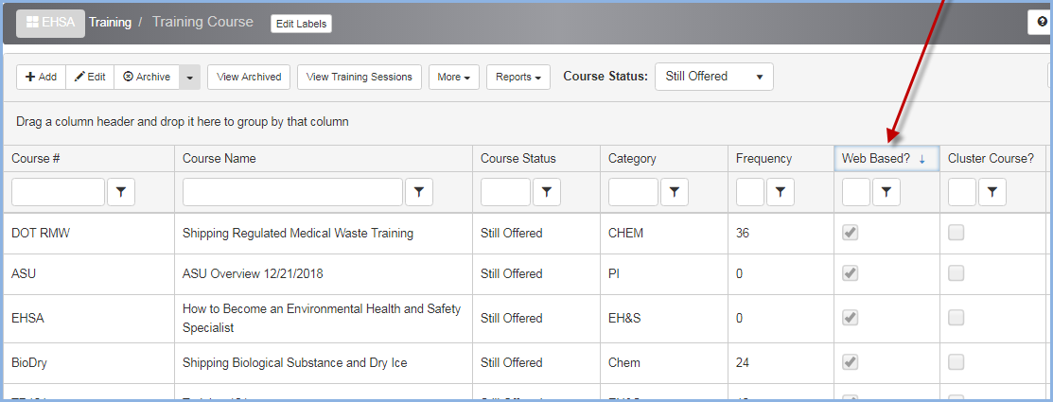Open filter funnel for Cluster Course? column
The height and width of the screenshot is (402, 1053).
[992, 192]
